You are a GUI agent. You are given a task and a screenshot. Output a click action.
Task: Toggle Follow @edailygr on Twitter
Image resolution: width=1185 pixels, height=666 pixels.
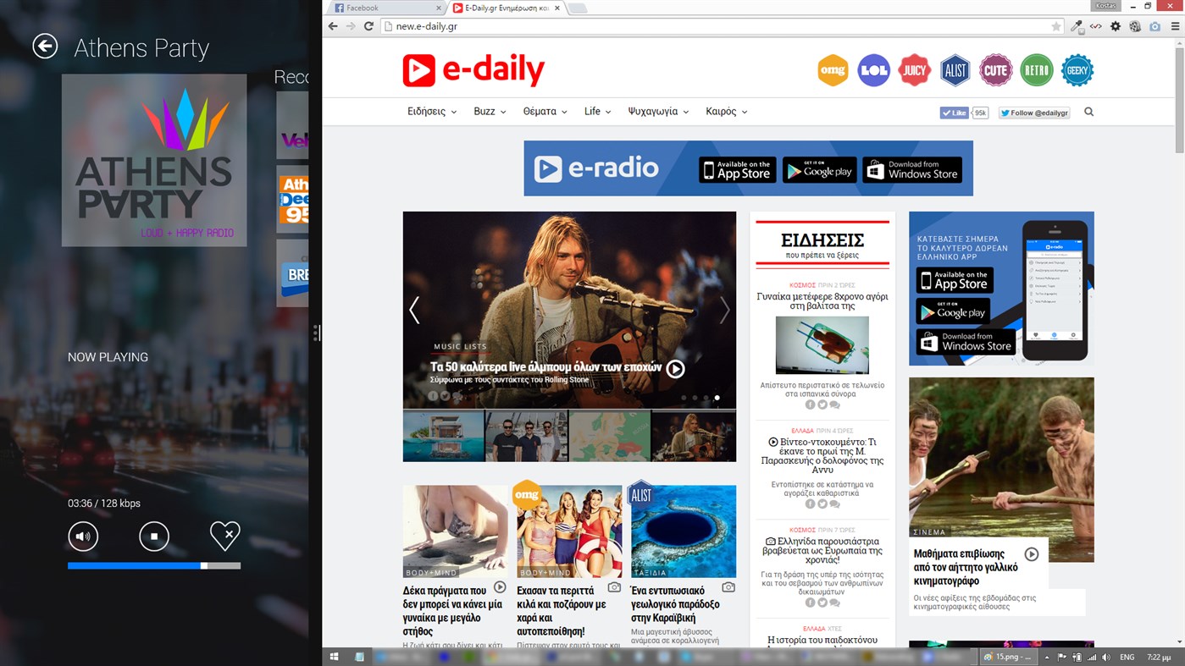click(1033, 112)
